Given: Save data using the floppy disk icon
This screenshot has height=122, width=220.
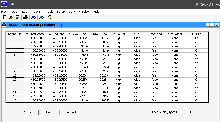Looking at the screenshot, I should (x=17, y=17).
